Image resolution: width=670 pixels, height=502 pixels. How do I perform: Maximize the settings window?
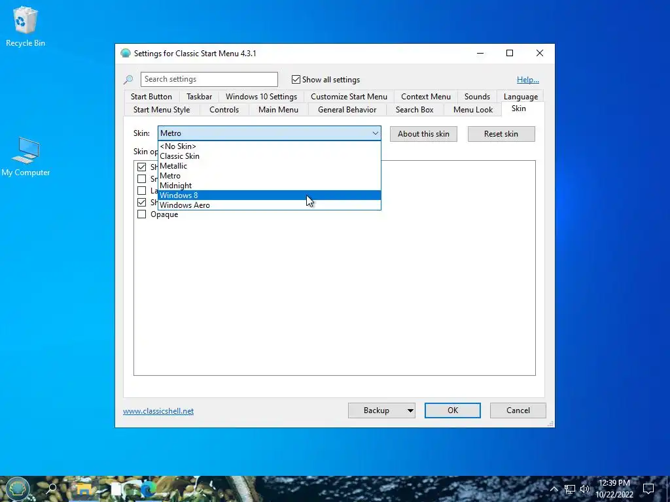[x=510, y=54]
